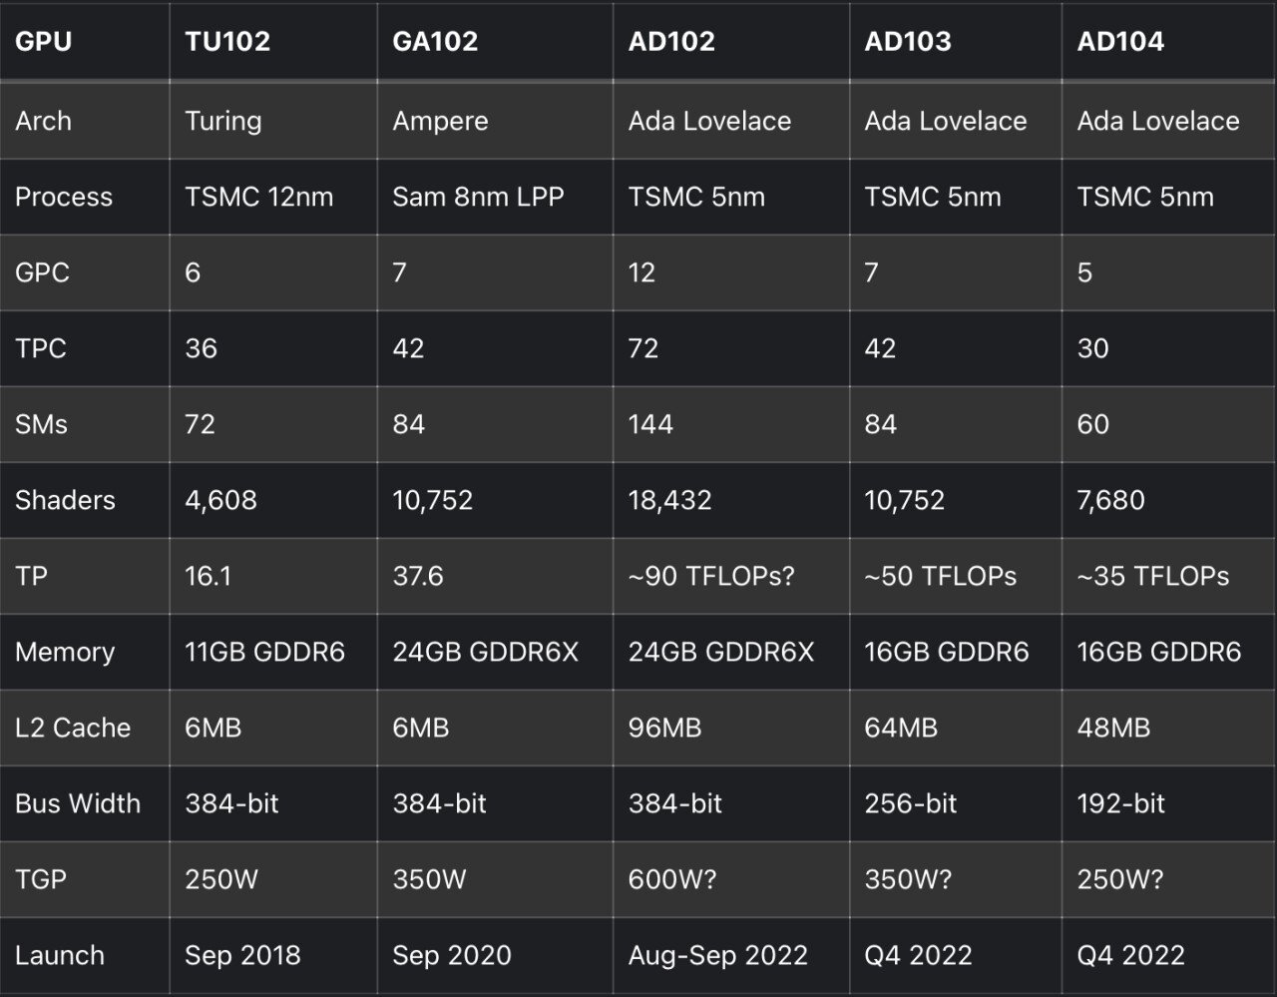Screen dimensions: 1277x997
Task: Click the 11GB GDDR6 memory cell
Action: coord(264,652)
